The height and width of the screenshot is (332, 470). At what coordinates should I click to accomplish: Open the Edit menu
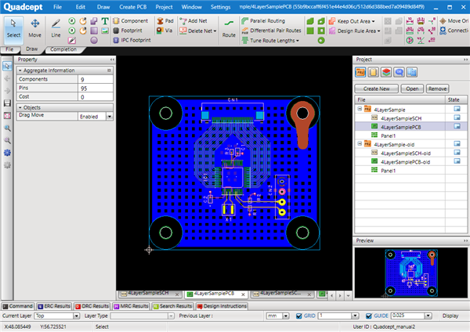click(x=81, y=7)
